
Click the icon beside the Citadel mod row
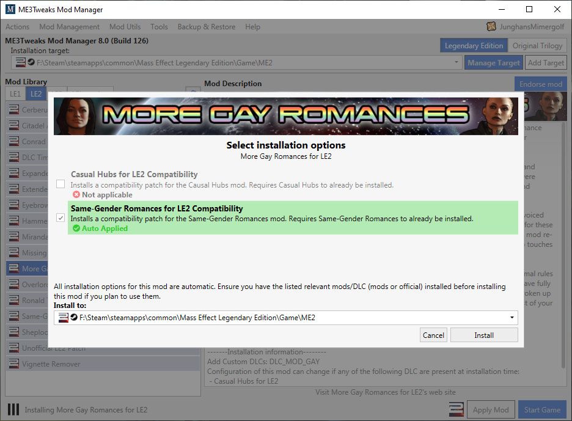14,125
